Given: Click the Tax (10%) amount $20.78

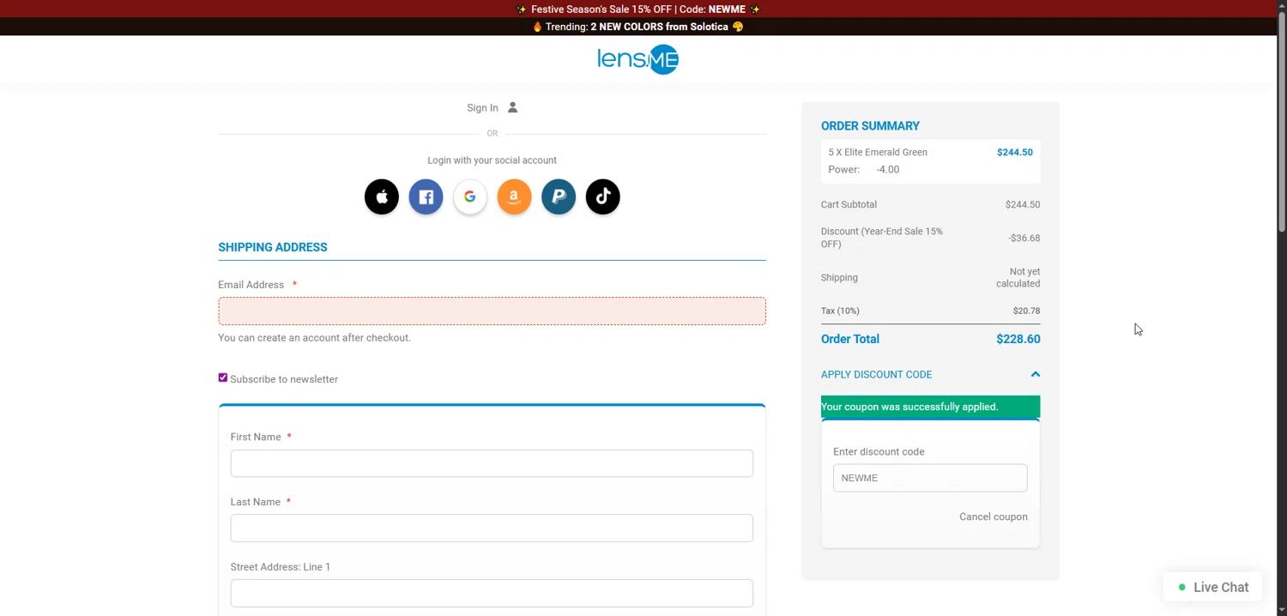Looking at the screenshot, I should [x=1026, y=311].
